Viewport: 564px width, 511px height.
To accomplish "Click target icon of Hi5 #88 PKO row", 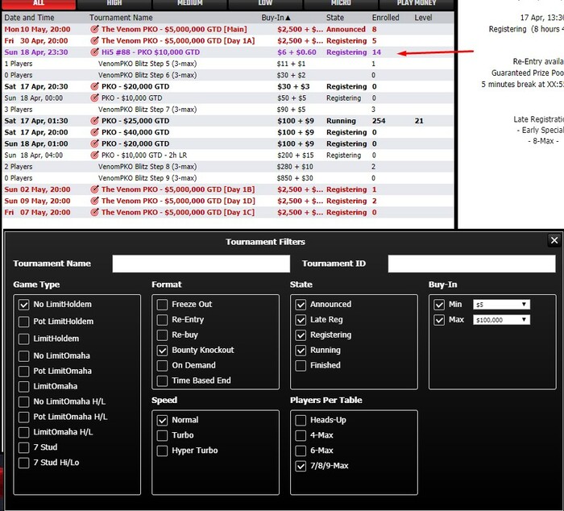I will (94, 52).
